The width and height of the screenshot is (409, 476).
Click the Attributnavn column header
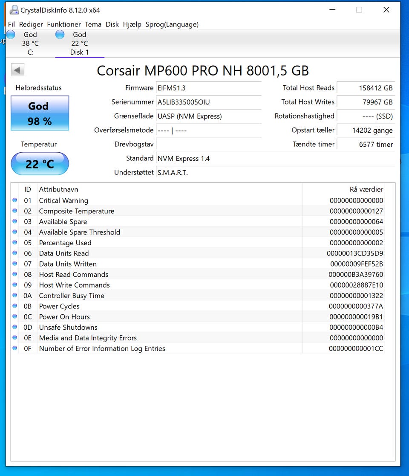coord(170,189)
